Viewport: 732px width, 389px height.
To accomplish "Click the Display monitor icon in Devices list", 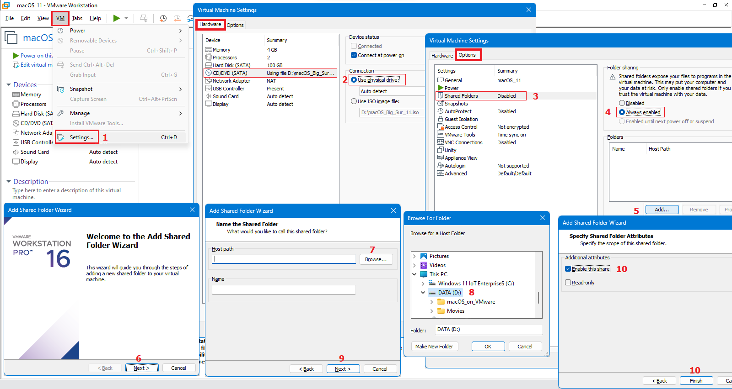I will (x=16, y=162).
